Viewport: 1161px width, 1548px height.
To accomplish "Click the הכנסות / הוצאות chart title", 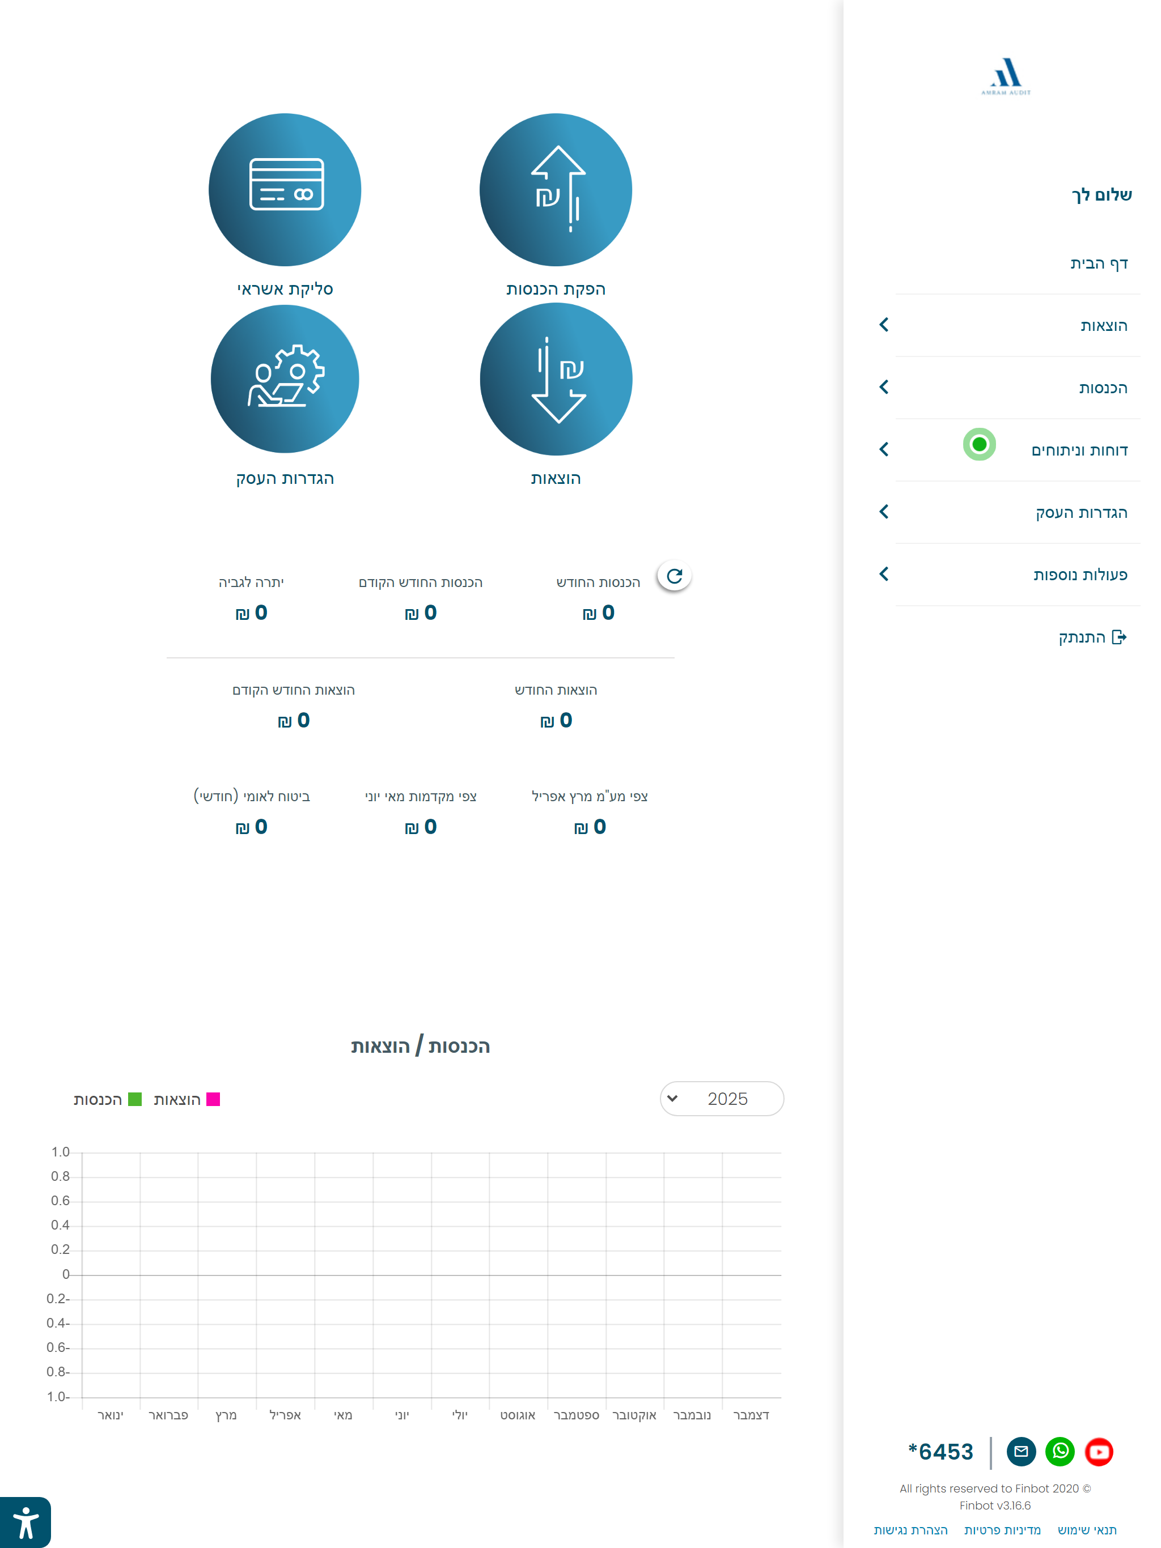I will tap(420, 1045).
